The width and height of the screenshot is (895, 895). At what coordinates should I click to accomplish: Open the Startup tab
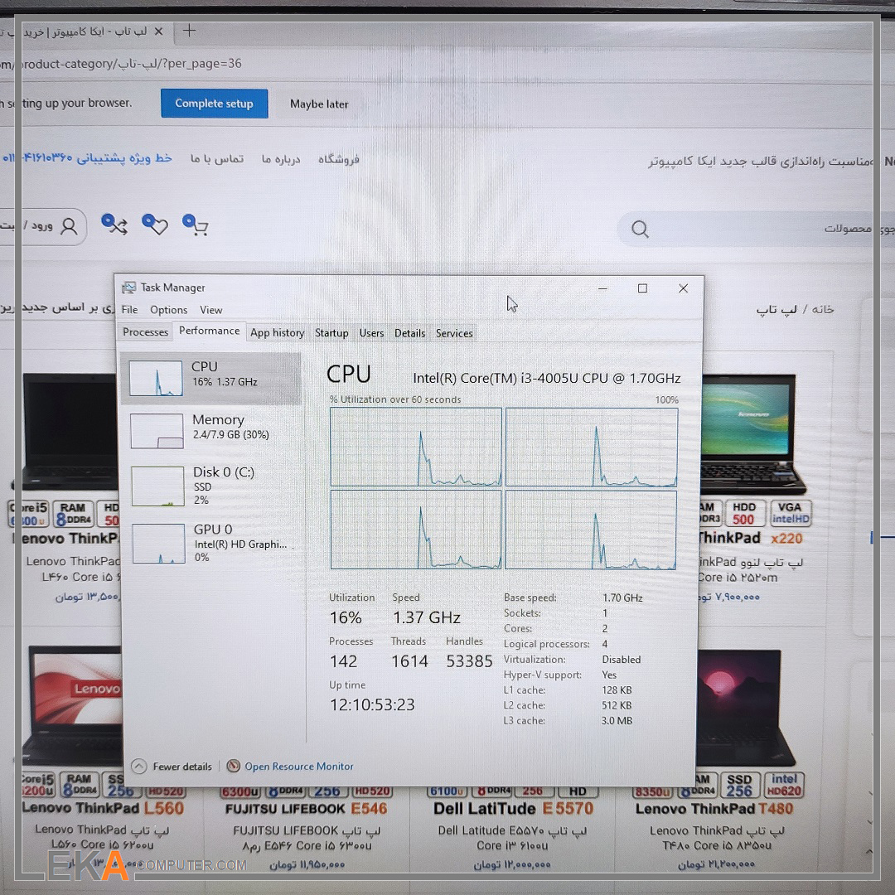pyautogui.click(x=331, y=333)
